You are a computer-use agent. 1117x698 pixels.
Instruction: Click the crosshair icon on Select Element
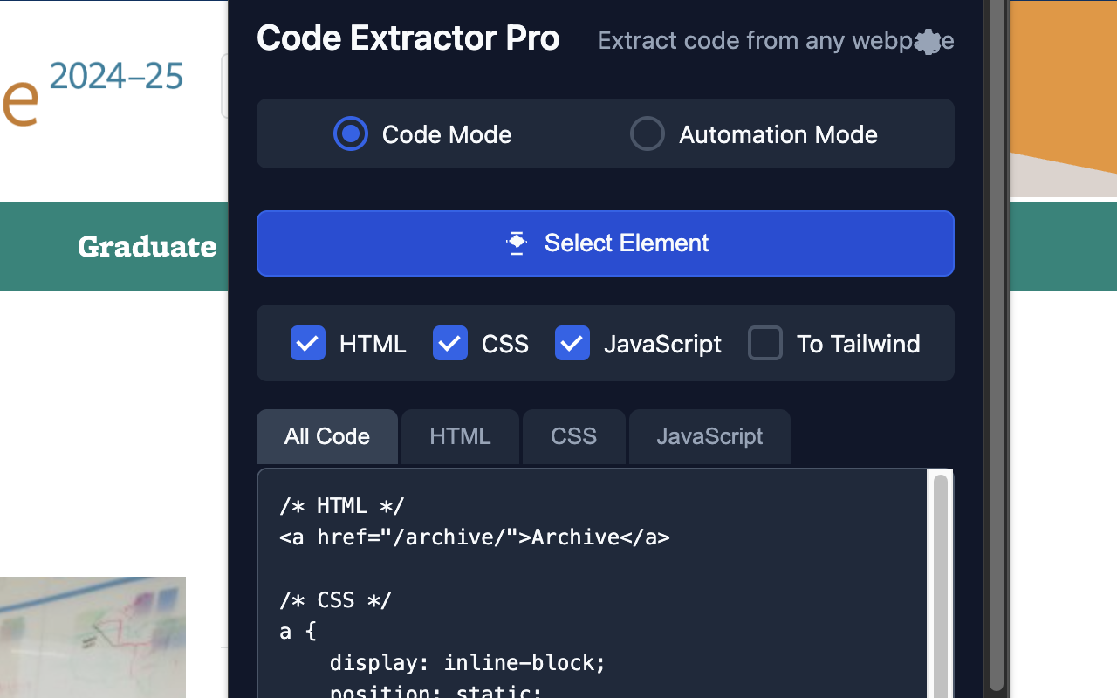(x=517, y=243)
